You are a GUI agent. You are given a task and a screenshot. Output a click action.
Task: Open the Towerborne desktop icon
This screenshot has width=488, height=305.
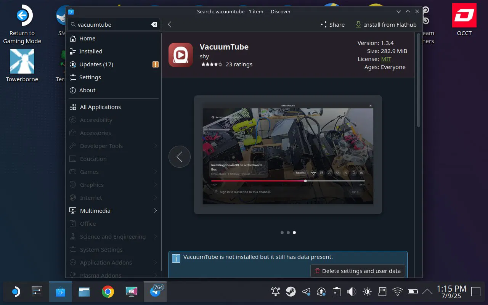coord(22,66)
